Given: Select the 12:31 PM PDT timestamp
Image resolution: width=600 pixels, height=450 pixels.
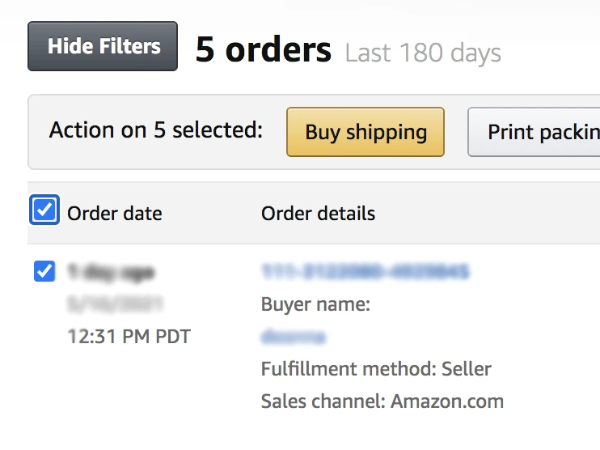Looking at the screenshot, I should (x=129, y=336).
